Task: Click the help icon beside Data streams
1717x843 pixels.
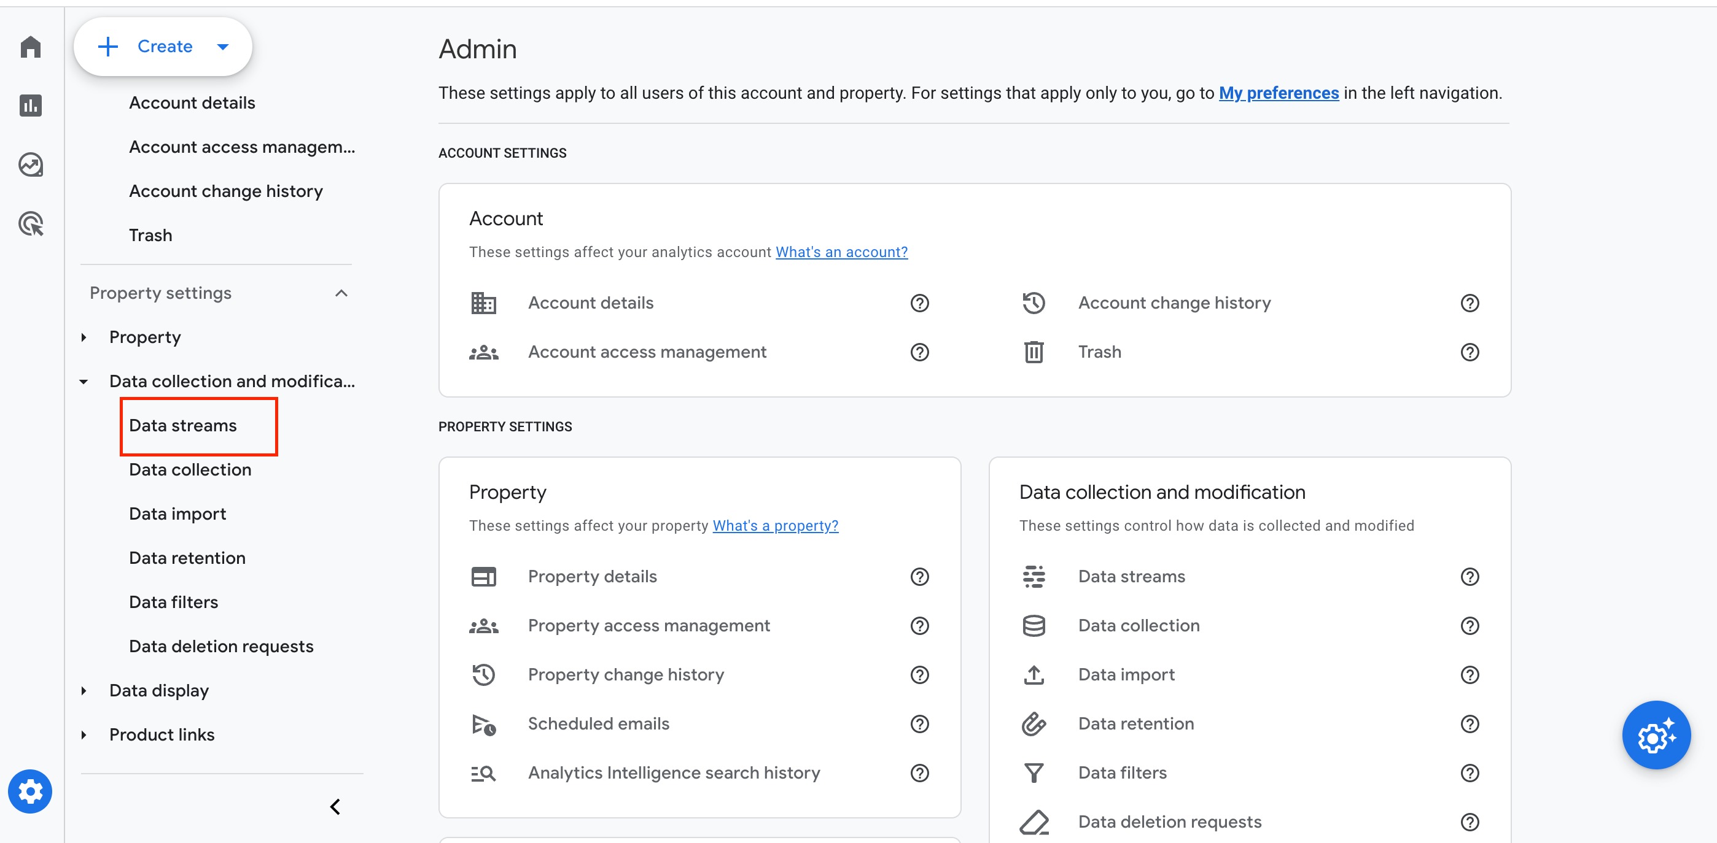Action: point(1469,577)
